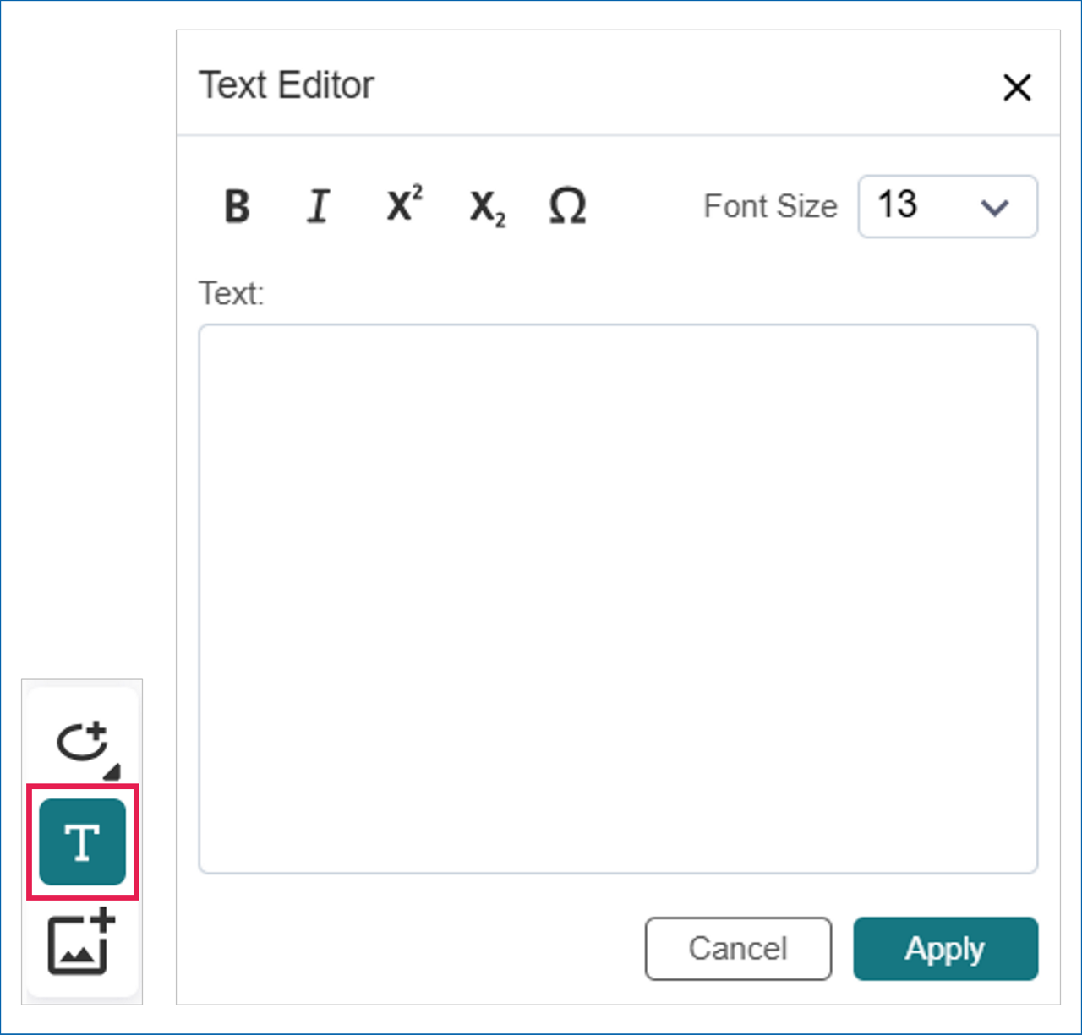Screen dimensions: 1082x1035
Task: Click the empty header area beside the title
Action: 676,85
